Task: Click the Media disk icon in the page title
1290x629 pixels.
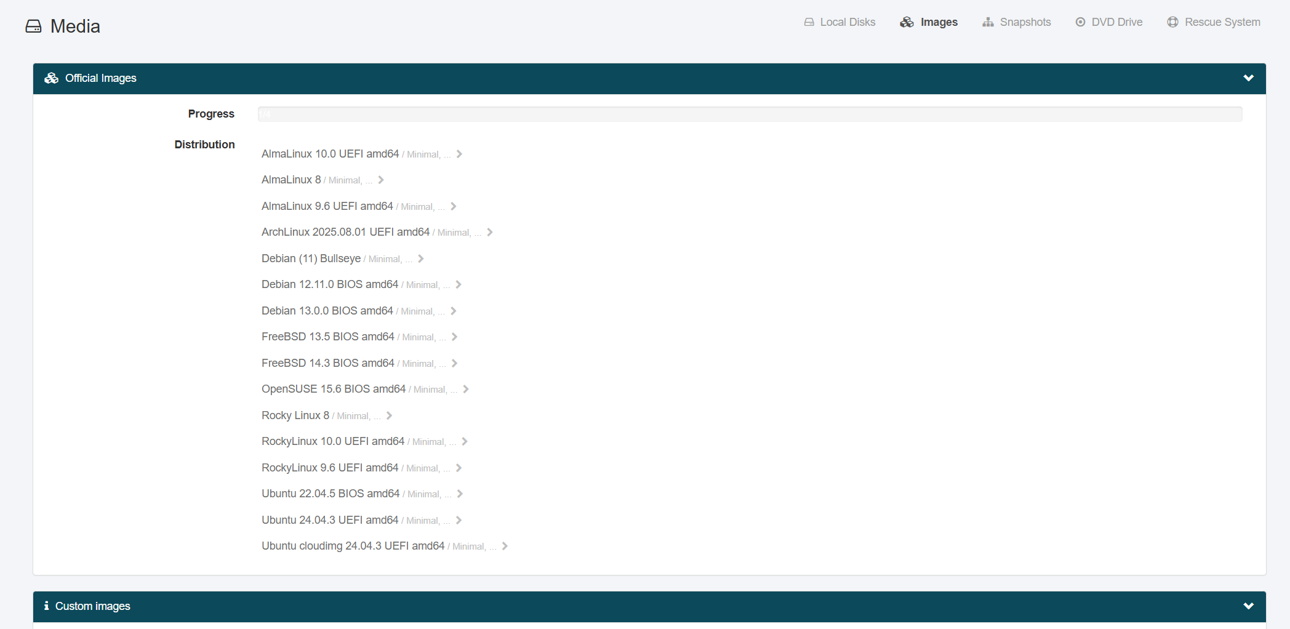Action: (x=33, y=26)
